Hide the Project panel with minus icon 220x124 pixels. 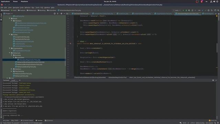click(x=64, y=14)
